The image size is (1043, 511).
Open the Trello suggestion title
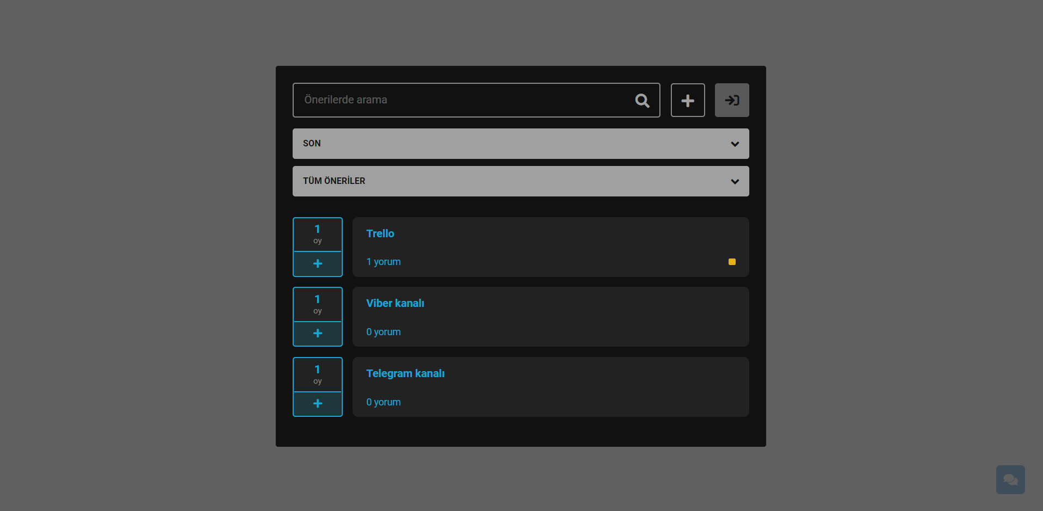380,233
